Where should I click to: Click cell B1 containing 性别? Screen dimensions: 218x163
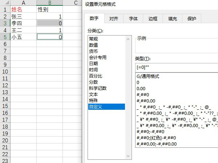50,9
